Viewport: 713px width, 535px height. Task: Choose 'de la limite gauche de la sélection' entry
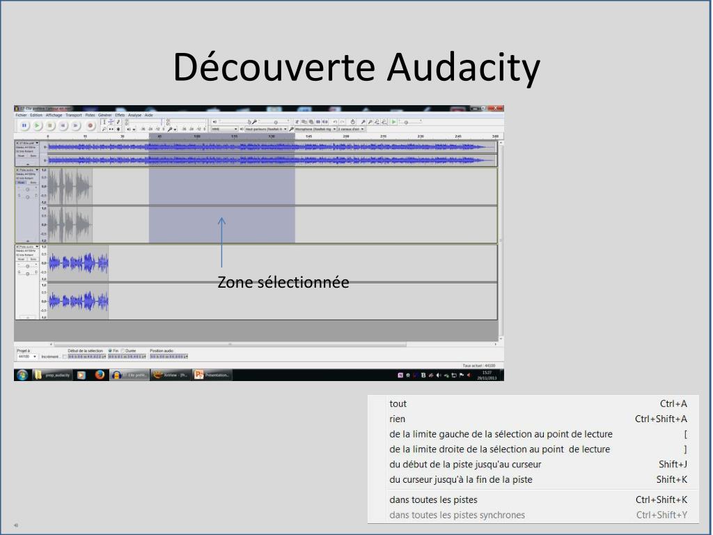[533, 434]
